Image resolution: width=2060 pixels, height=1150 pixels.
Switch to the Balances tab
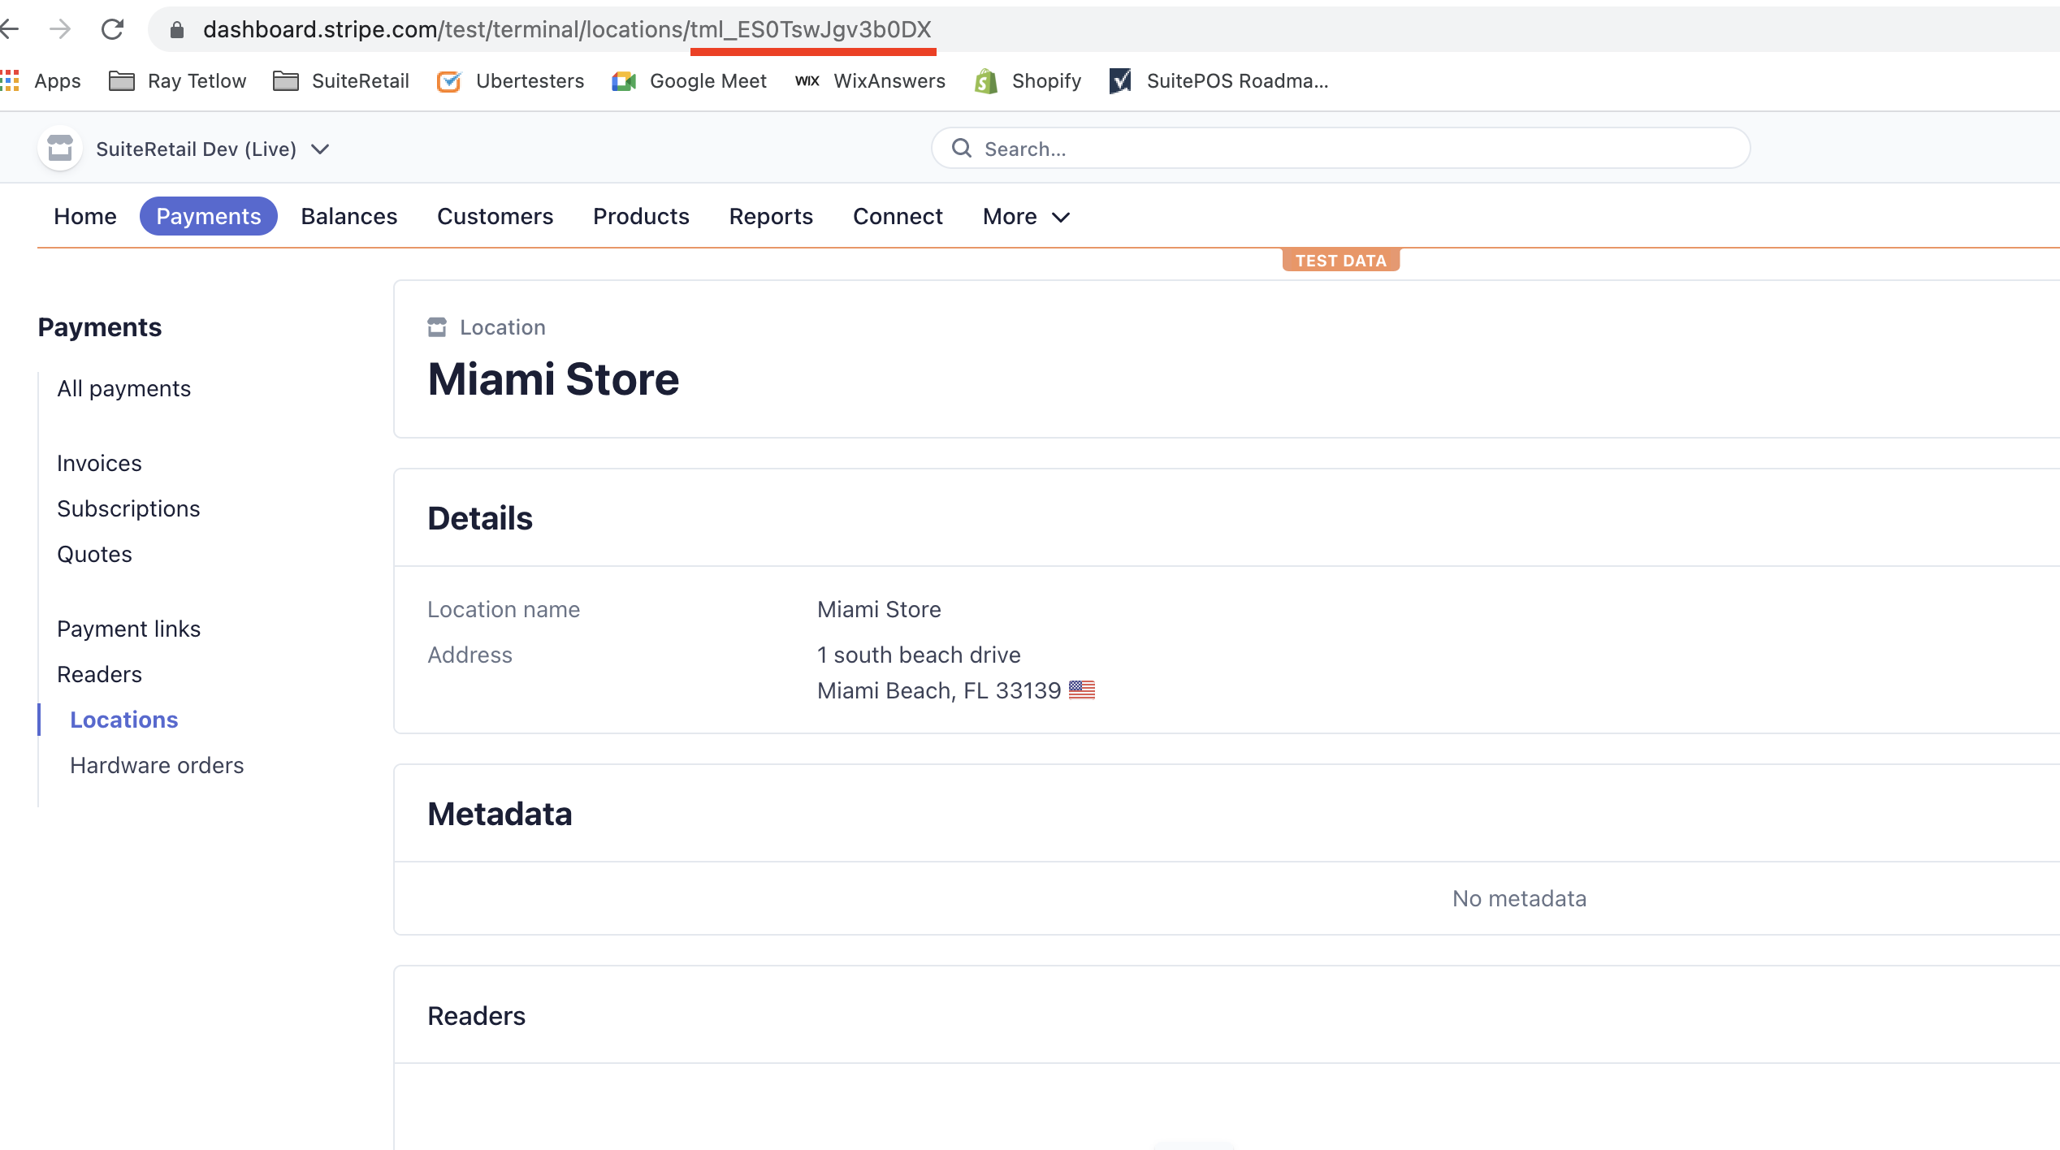(348, 217)
